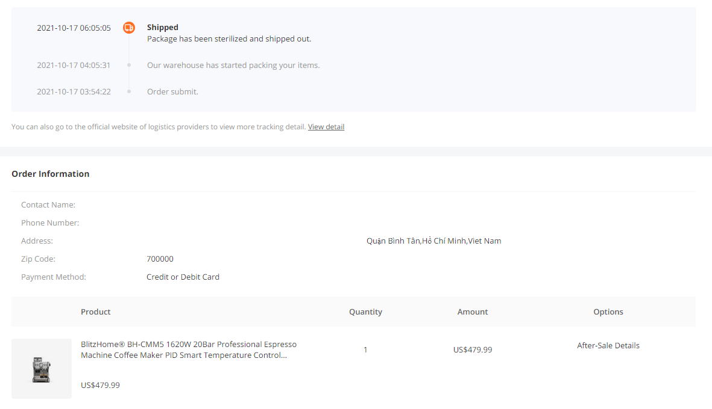Click the espresso machine product thumbnail
This screenshot has width=712, height=409.
tap(42, 369)
